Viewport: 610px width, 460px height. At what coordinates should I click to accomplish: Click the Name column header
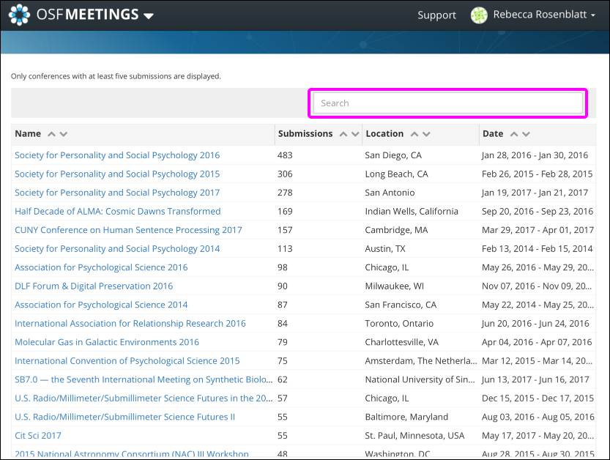click(x=28, y=133)
